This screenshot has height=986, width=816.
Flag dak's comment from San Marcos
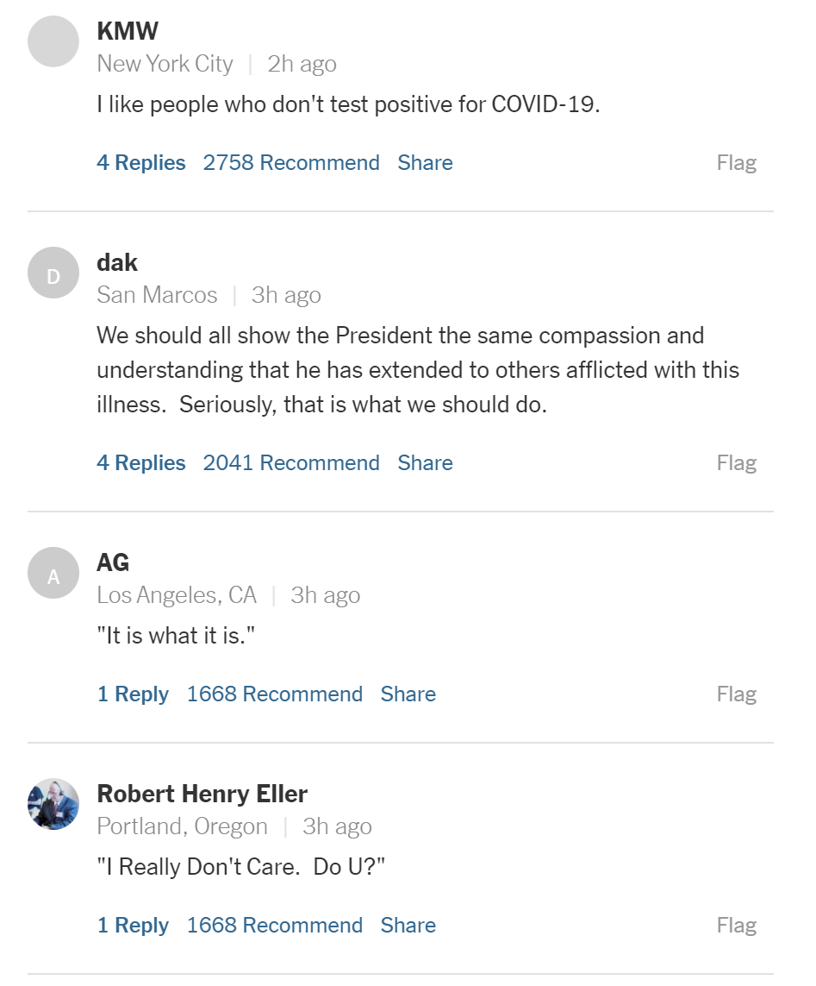point(737,463)
